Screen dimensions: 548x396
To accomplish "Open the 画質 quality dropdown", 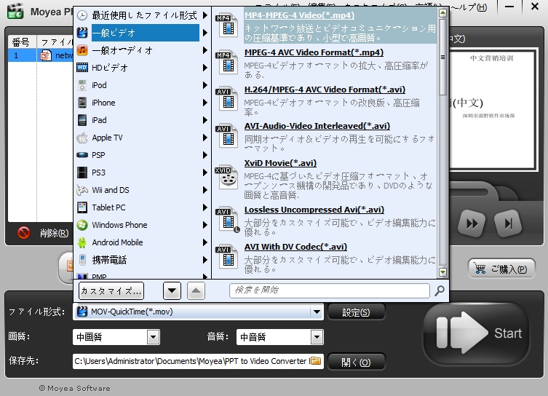I will tap(116, 337).
